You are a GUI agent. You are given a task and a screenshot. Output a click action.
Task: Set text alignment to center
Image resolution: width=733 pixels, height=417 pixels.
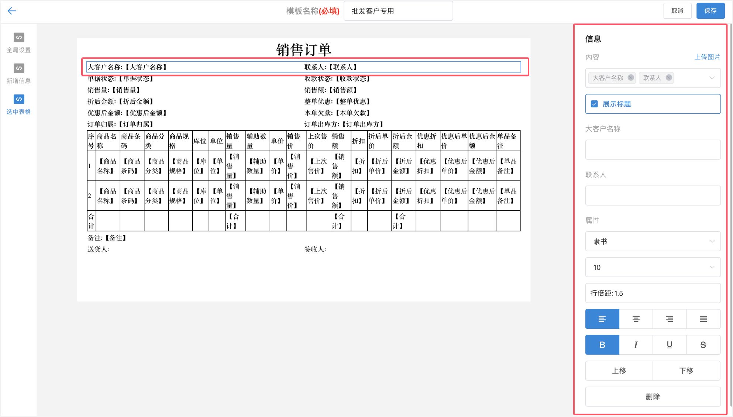[636, 319]
